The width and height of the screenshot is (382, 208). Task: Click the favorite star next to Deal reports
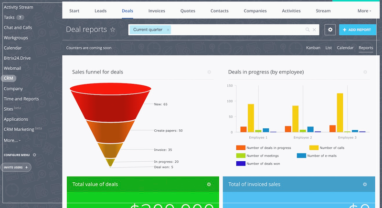pos(113,30)
